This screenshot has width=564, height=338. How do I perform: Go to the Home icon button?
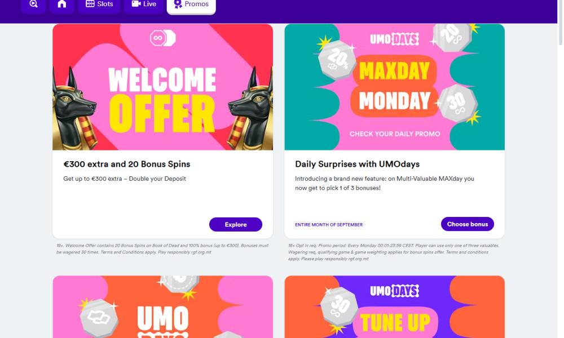(62, 5)
